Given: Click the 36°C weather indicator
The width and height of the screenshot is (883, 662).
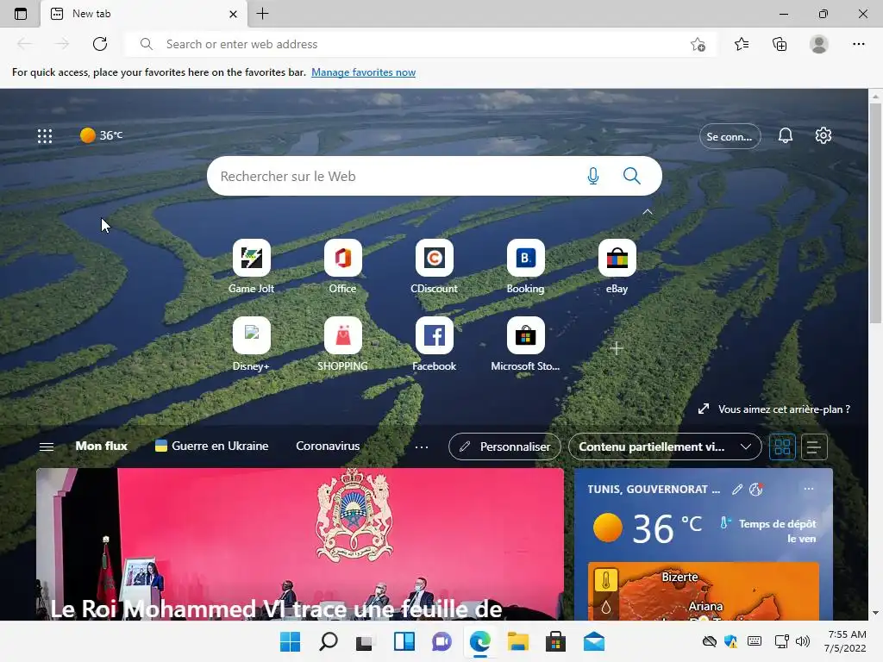Looking at the screenshot, I should click(102, 135).
